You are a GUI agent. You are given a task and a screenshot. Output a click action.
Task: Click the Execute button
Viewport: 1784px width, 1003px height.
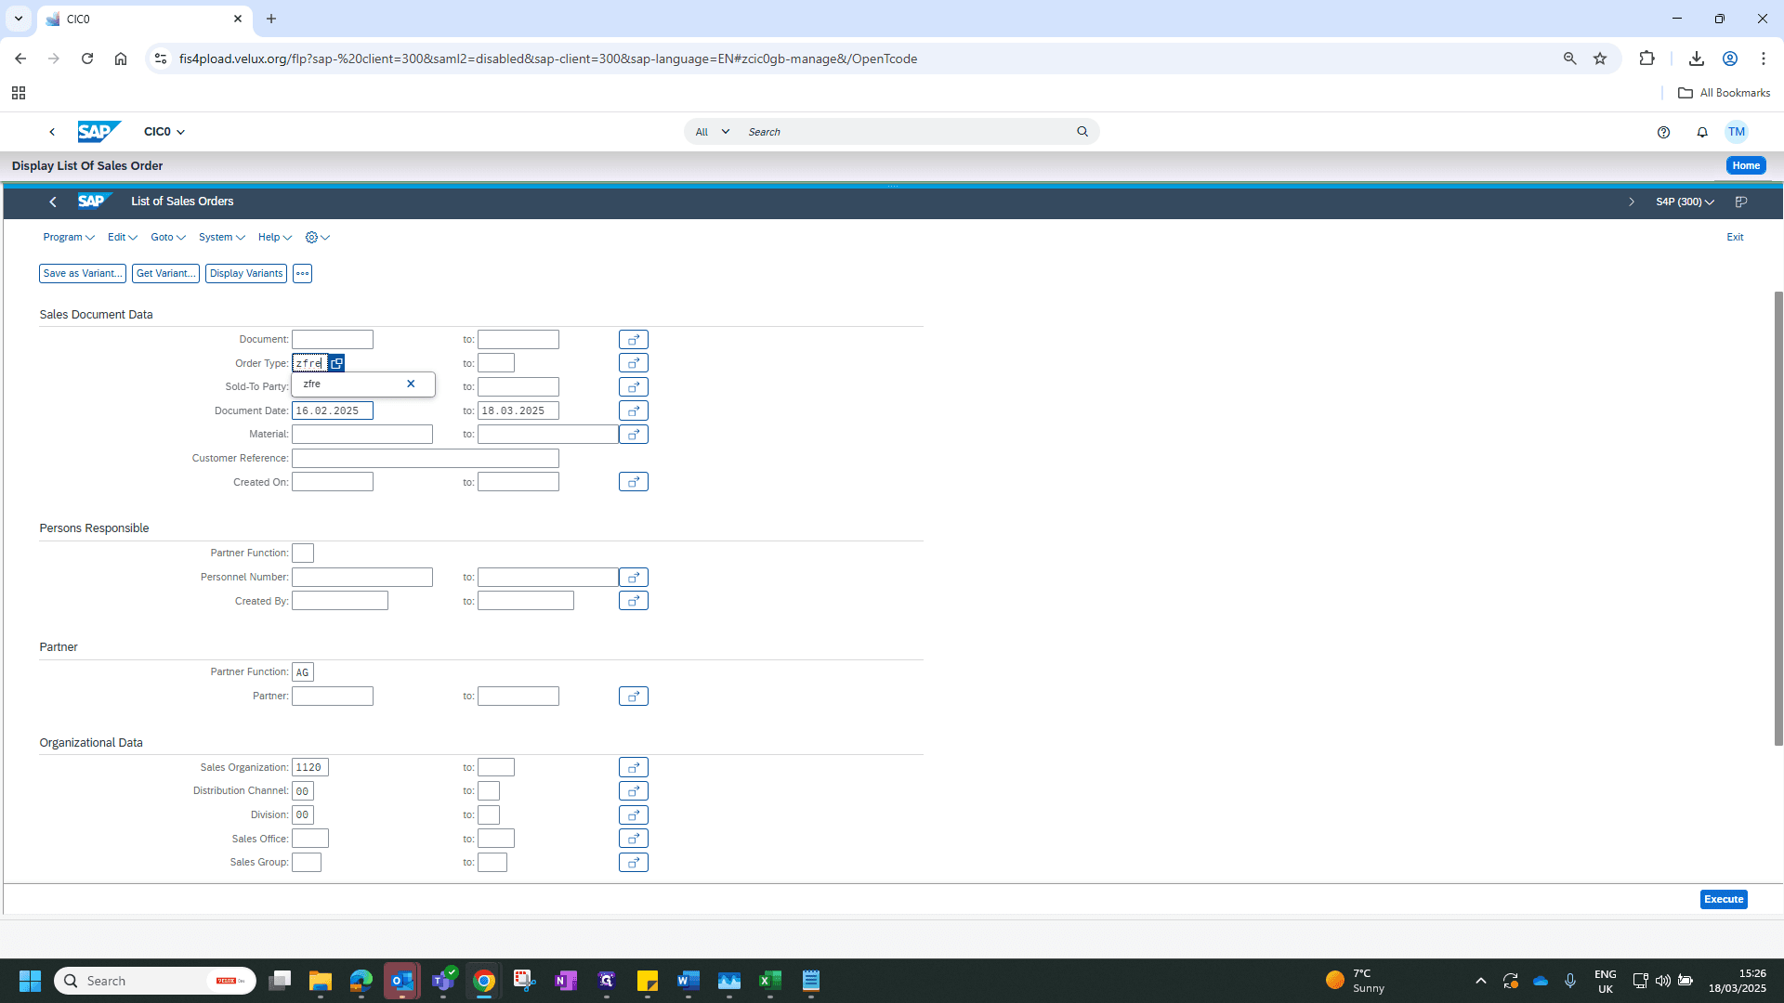coord(1724,900)
